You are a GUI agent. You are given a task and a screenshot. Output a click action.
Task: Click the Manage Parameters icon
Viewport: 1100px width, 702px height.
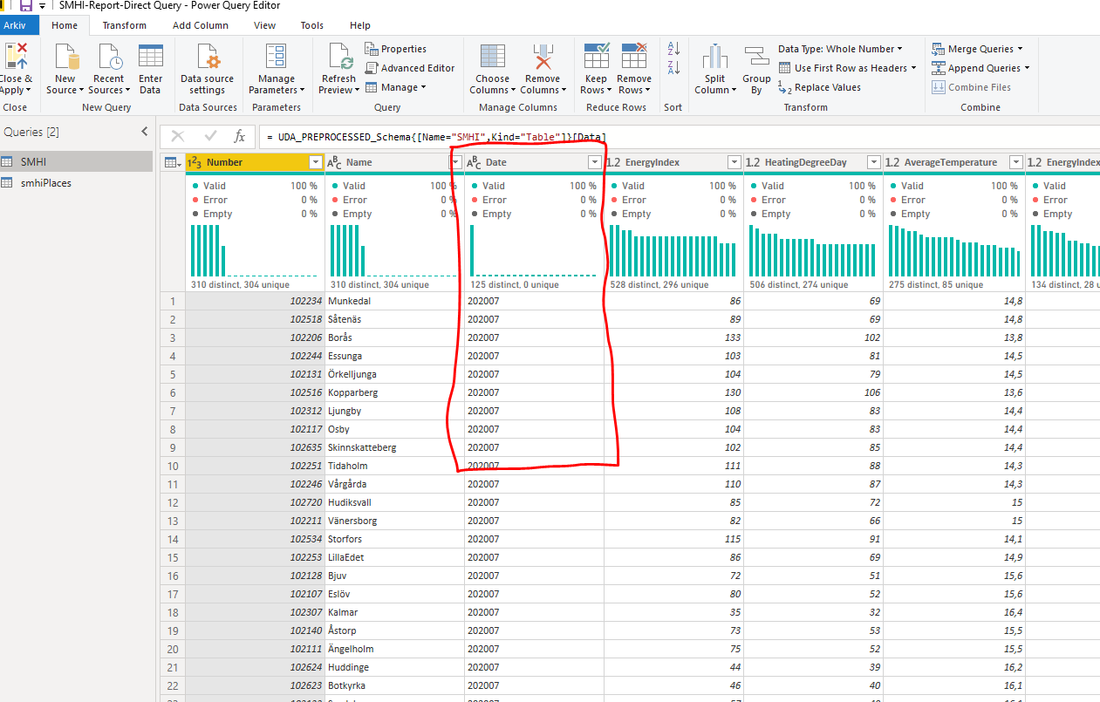coord(276,57)
